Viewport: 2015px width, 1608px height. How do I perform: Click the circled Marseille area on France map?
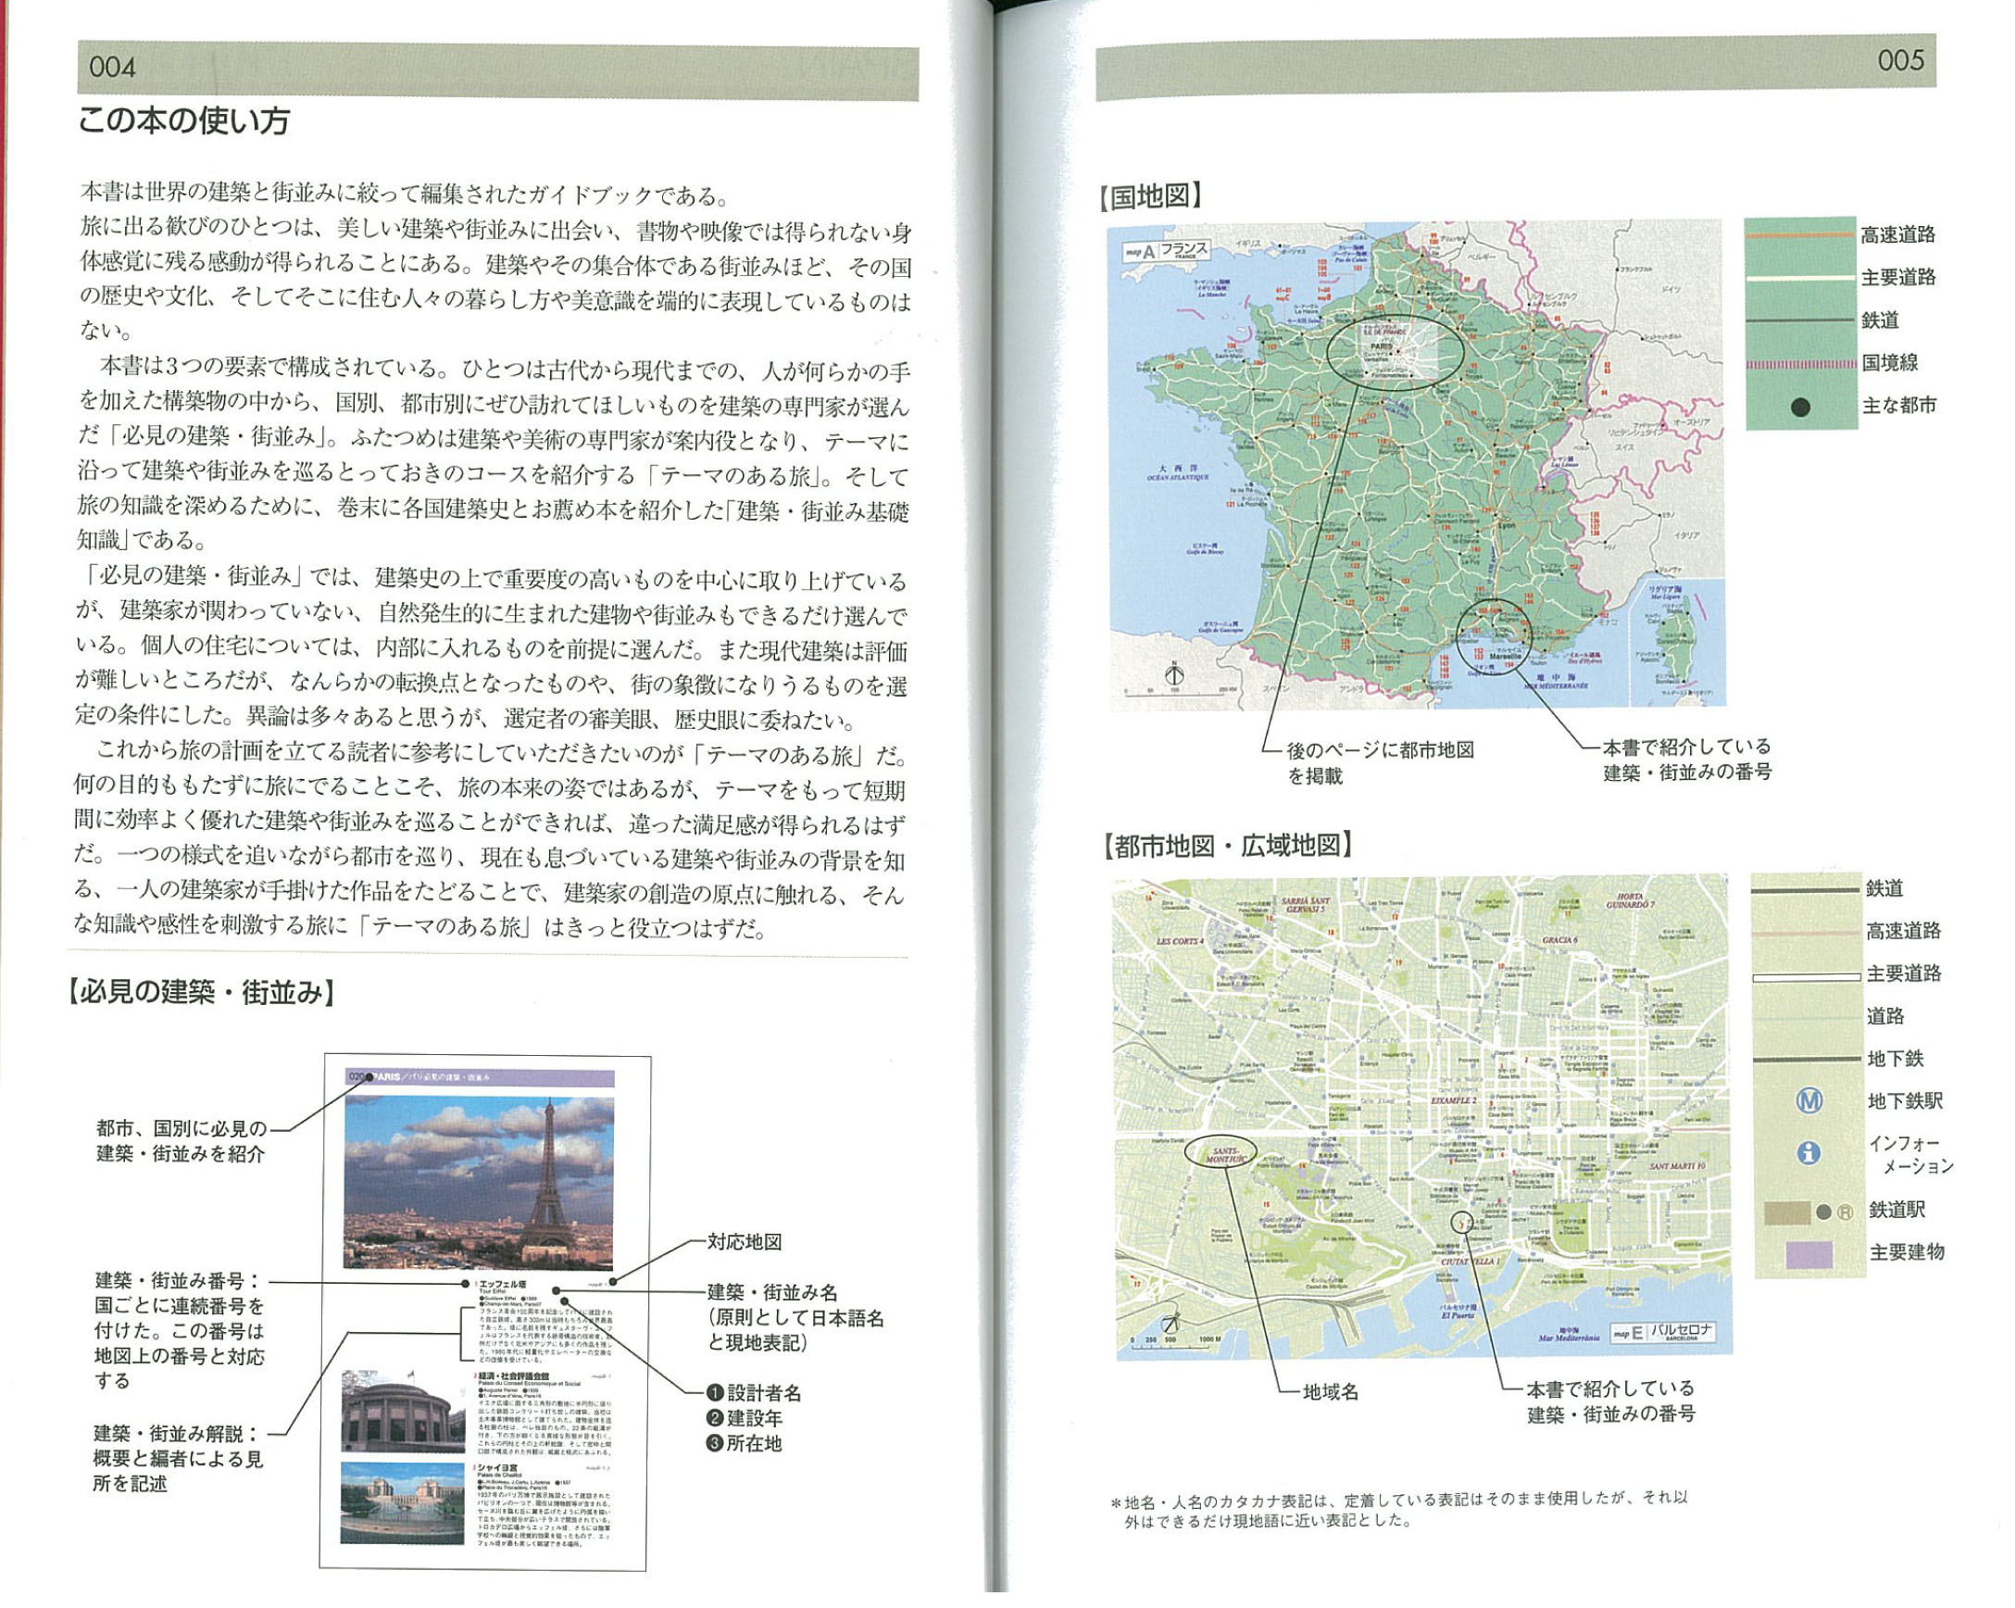coord(1497,636)
